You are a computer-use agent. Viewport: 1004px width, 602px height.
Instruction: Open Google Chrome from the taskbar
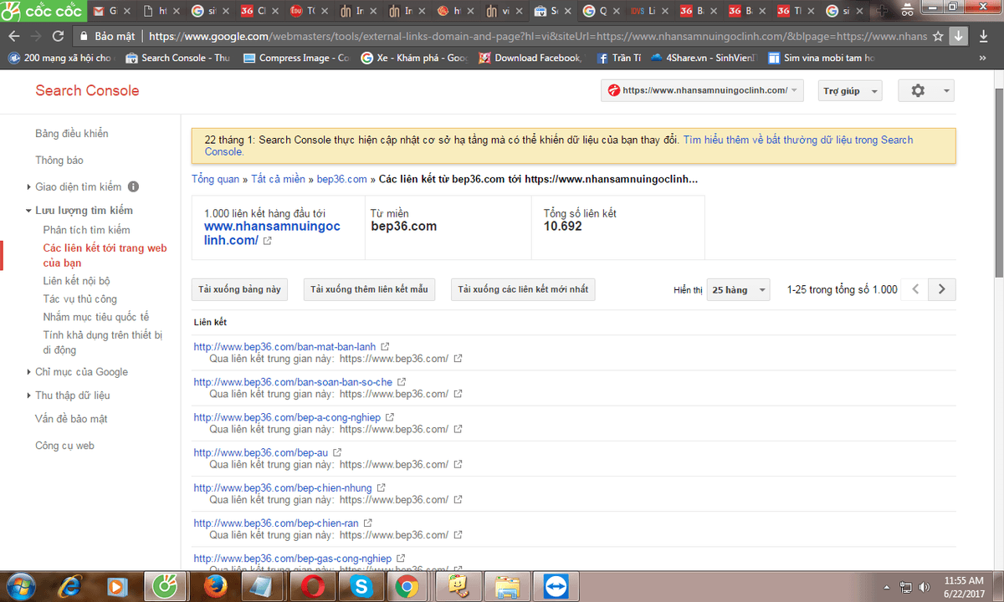407,587
